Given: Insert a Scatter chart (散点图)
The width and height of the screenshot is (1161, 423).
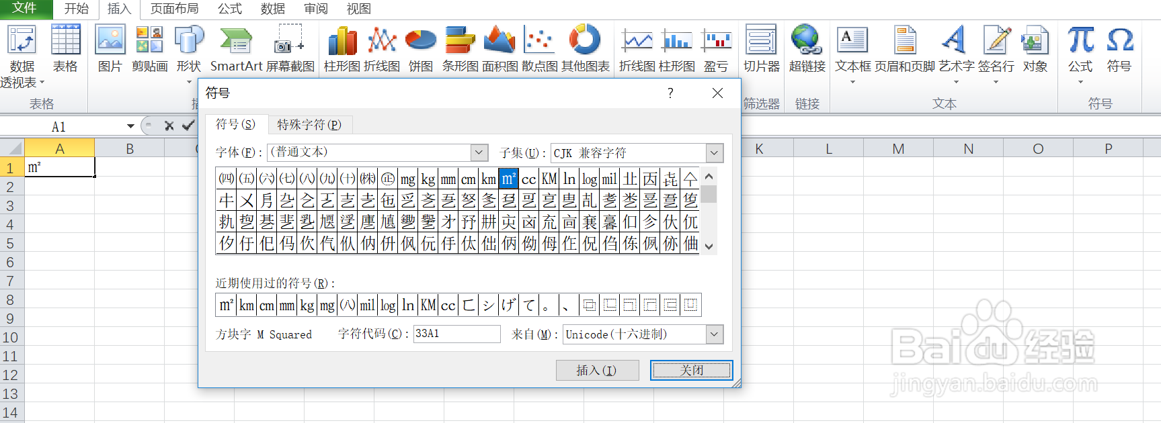Looking at the screenshot, I should [x=540, y=48].
